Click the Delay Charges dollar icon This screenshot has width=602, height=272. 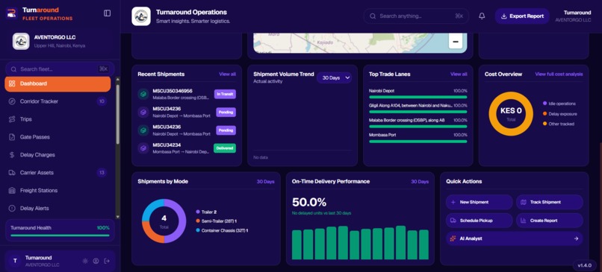pyautogui.click(x=12, y=155)
